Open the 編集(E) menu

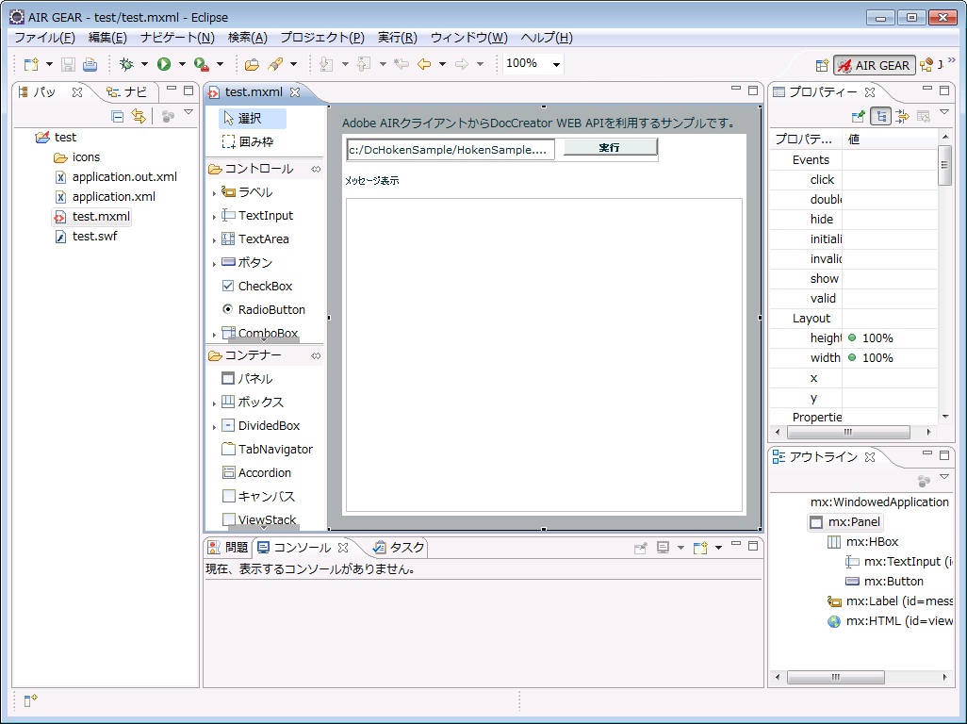pos(108,38)
